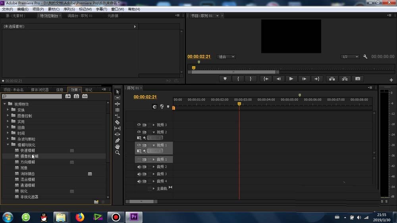This screenshot has width=397, height=223.
Task: Select the Slide tool
Action: (118, 135)
